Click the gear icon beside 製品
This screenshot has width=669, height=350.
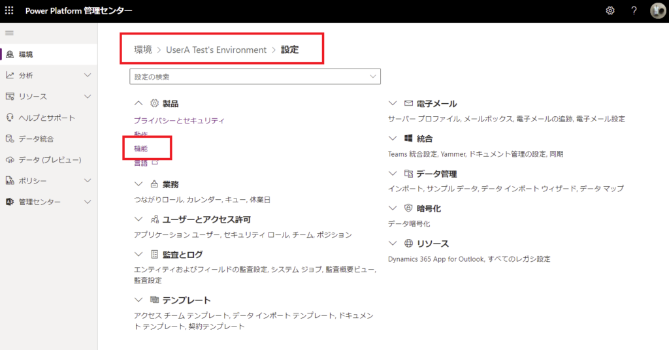coord(154,103)
